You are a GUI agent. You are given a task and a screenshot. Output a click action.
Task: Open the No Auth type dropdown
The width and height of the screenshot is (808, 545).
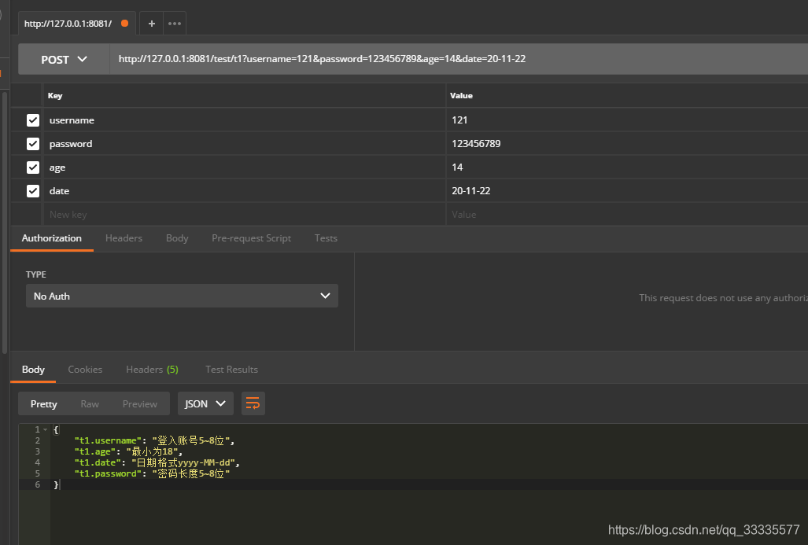(x=182, y=296)
